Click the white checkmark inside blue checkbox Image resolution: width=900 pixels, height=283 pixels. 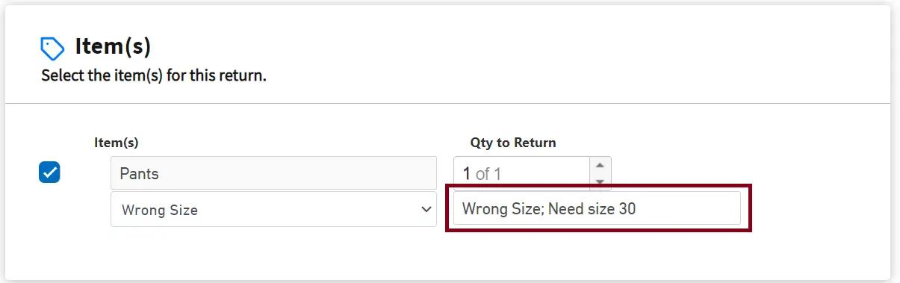[x=49, y=172]
